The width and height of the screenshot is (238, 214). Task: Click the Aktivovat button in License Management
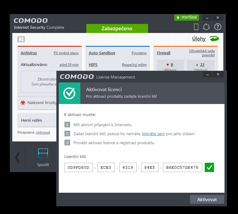207,199
